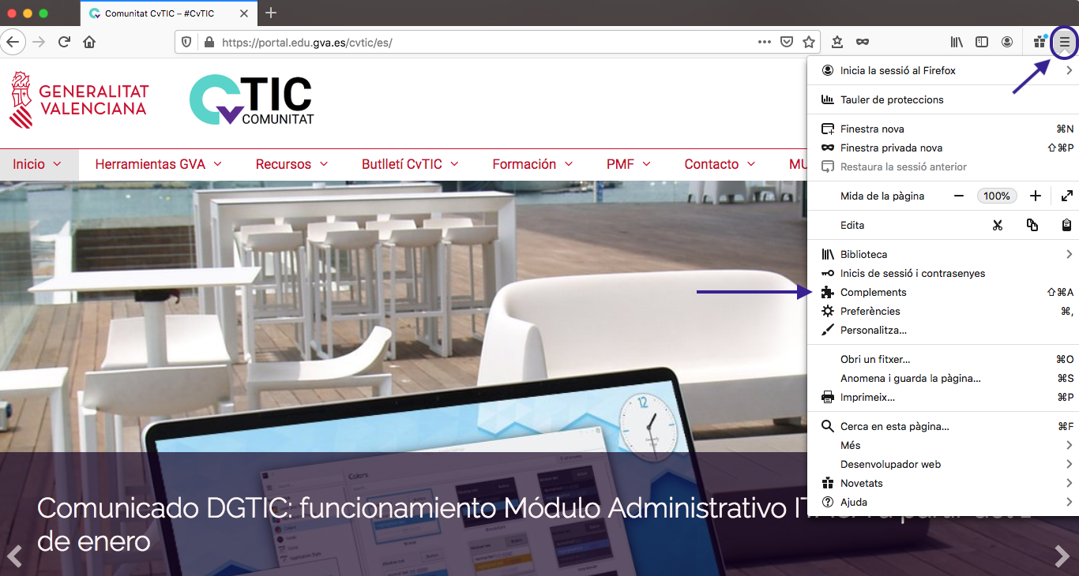Screen dimensions: 1079x576
Task: Open a new tab with plus button
Action: point(271,13)
